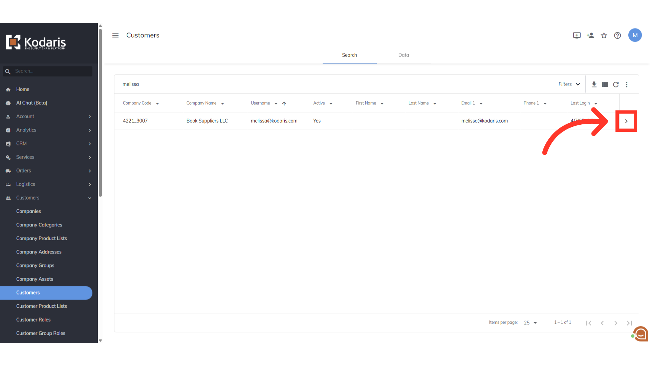650x366 pixels.
Task: Open the help question mark icon
Action: 617,35
